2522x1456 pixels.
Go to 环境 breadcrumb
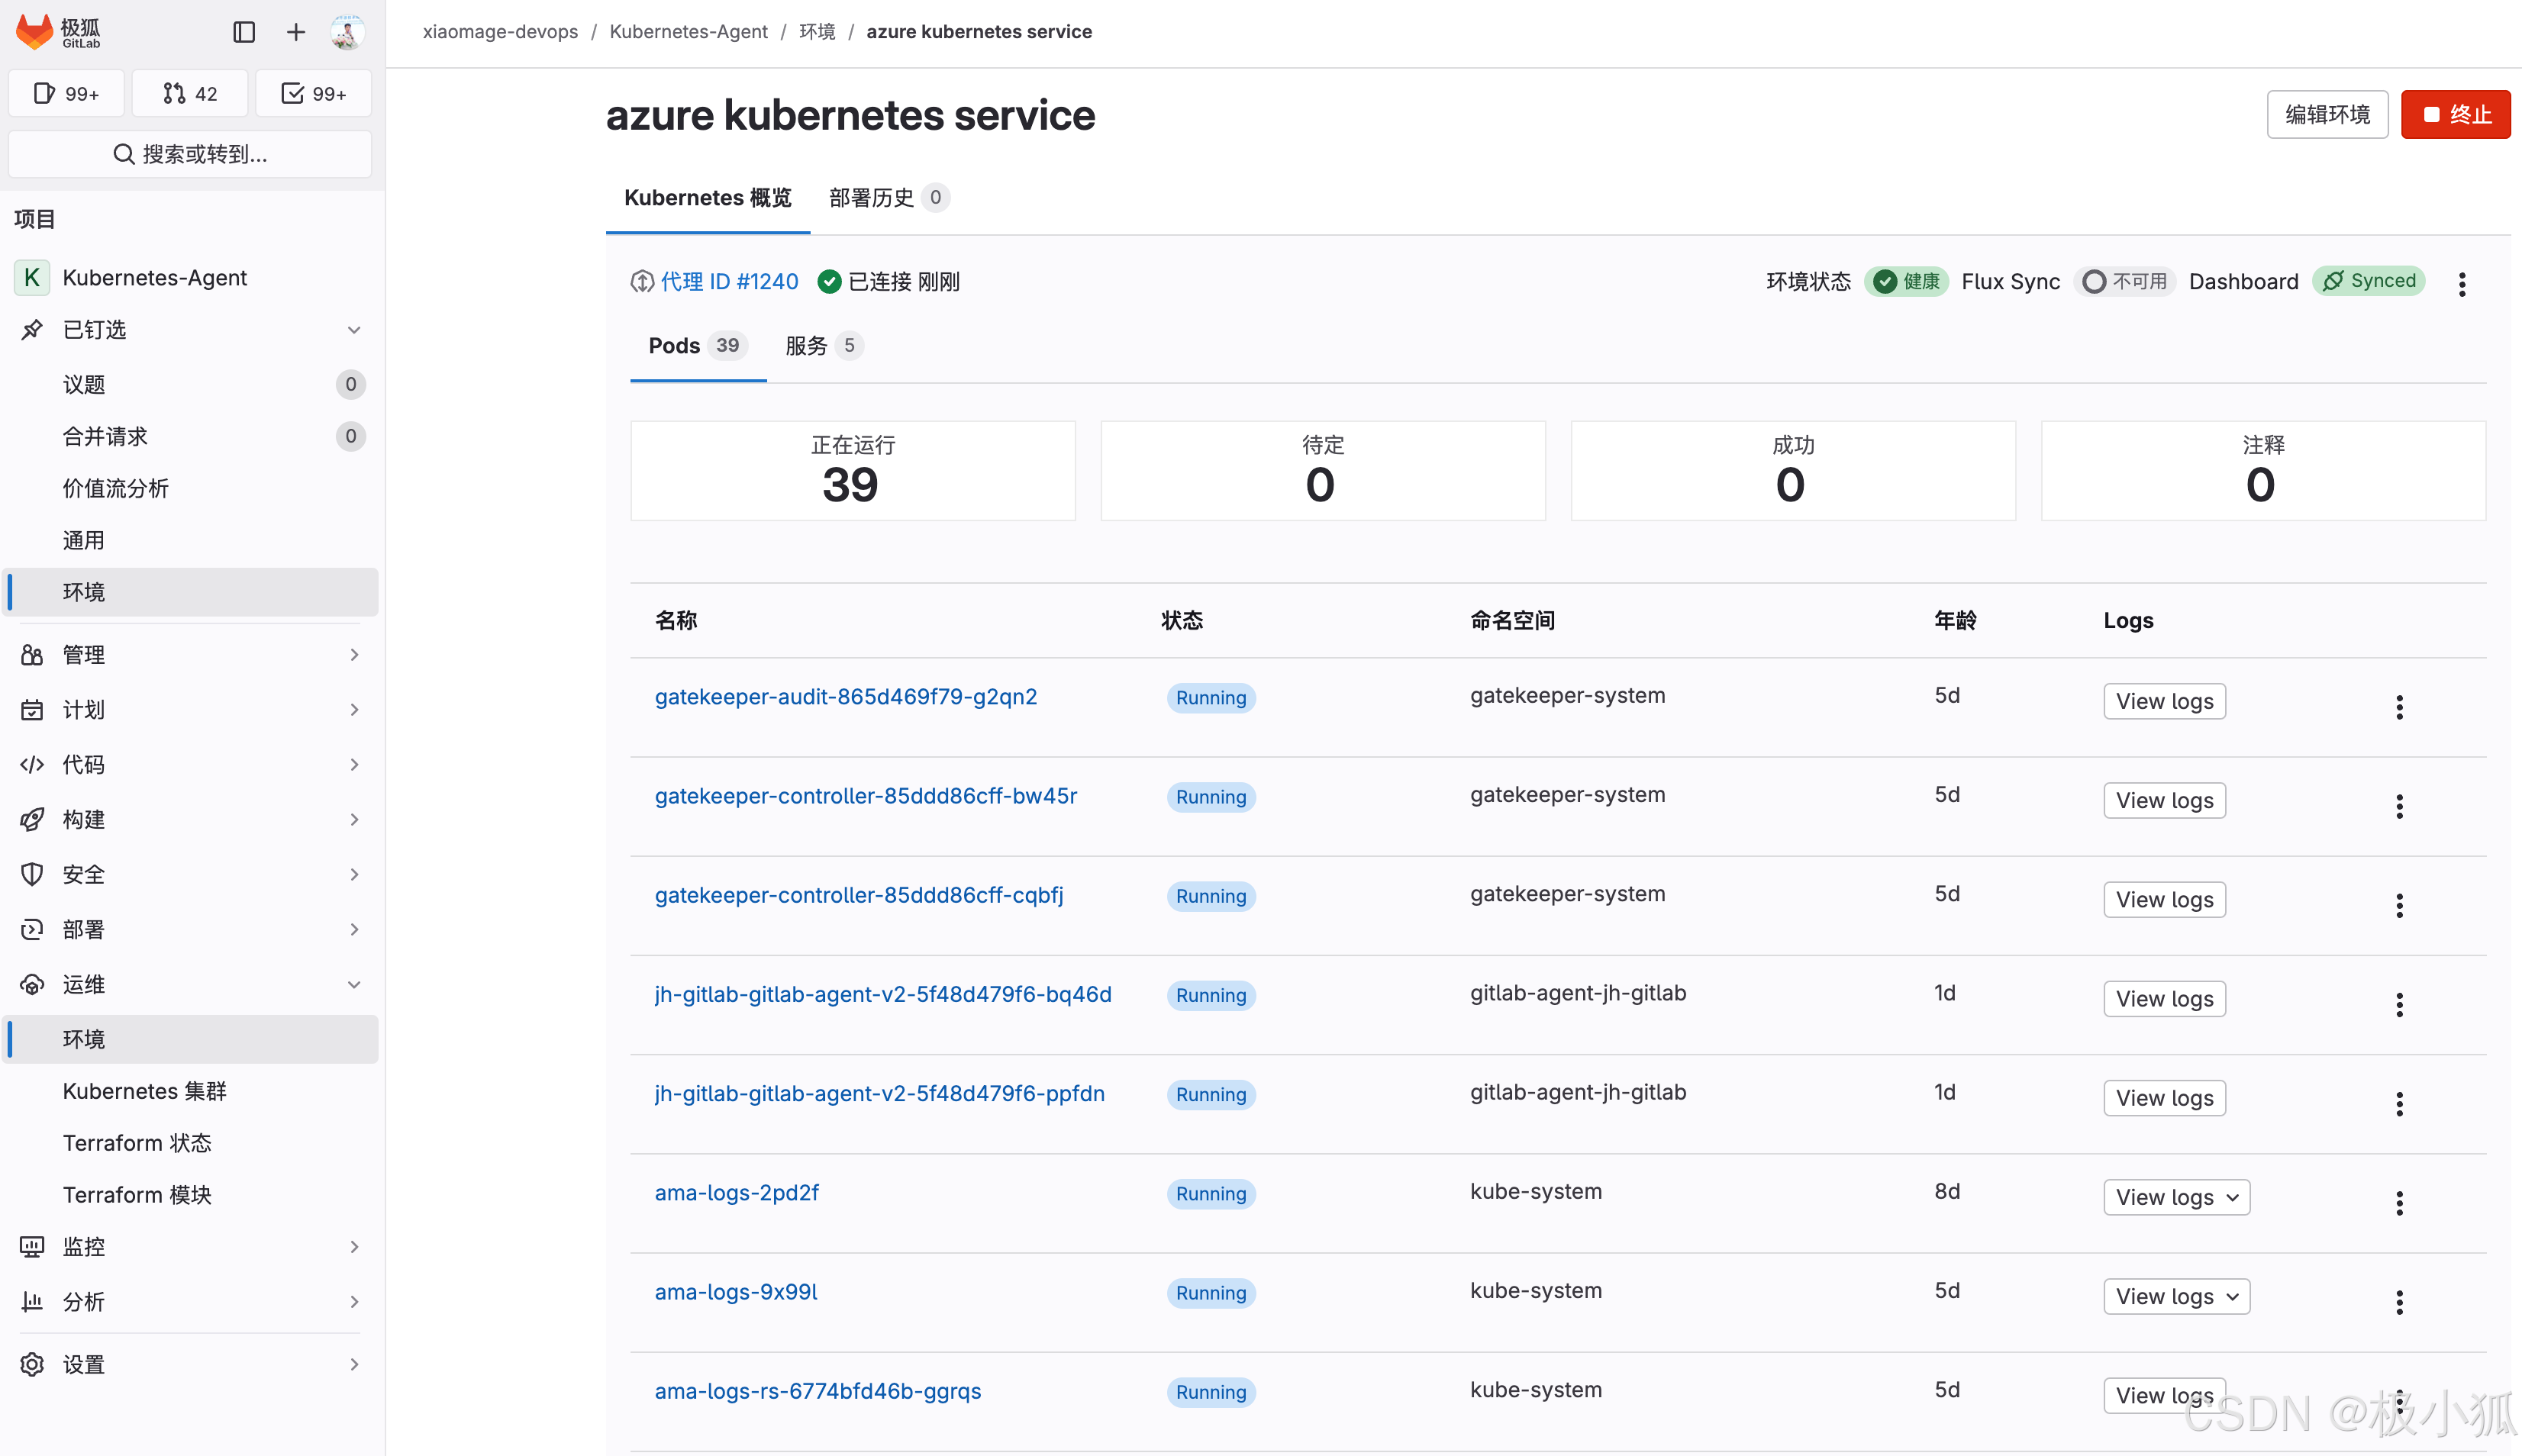(x=817, y=32)
